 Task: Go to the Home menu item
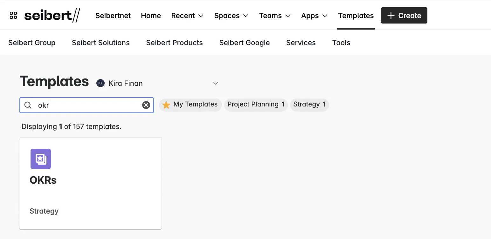click(x=151, y=16)
